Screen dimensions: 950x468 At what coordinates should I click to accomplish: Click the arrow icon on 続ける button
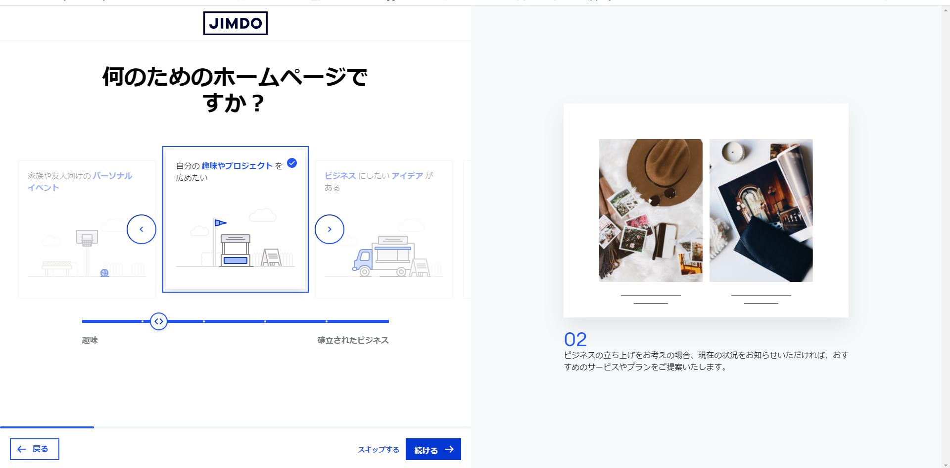click(449, 449)
